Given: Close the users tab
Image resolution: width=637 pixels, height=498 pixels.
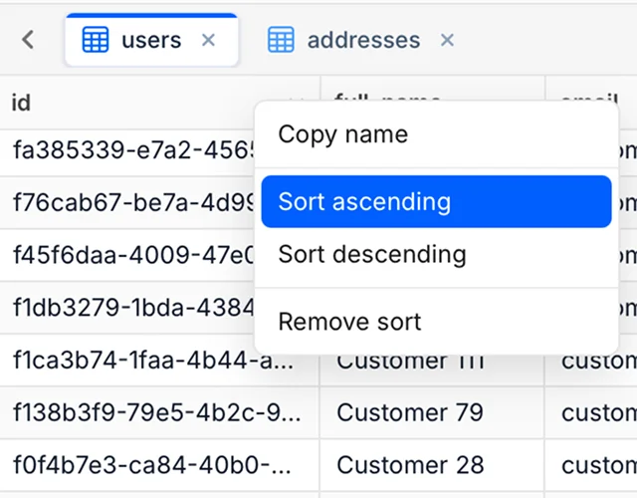Looking at the screenshot, I should [x=208, y=40].
